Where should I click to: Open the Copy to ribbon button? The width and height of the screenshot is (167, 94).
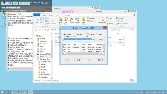[65, 21]
